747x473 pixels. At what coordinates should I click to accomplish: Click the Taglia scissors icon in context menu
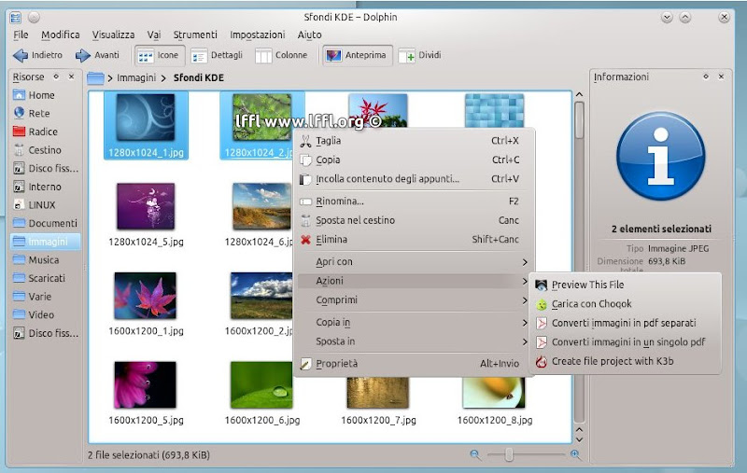tap(305, 141)
